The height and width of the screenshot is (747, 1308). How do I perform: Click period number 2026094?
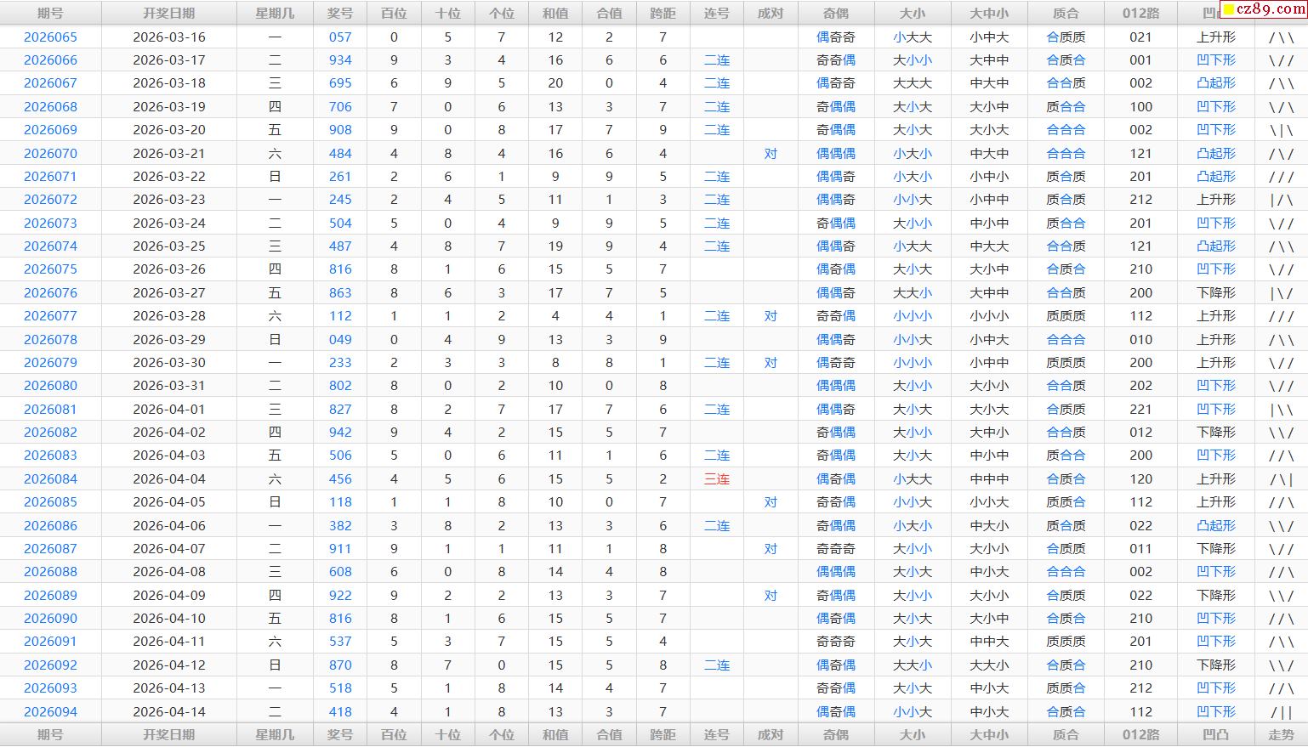tap(50, 712)
